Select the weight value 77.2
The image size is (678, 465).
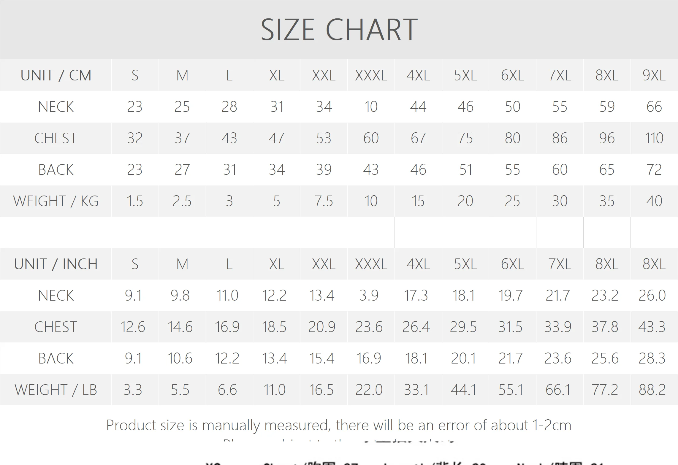point(605,390)
